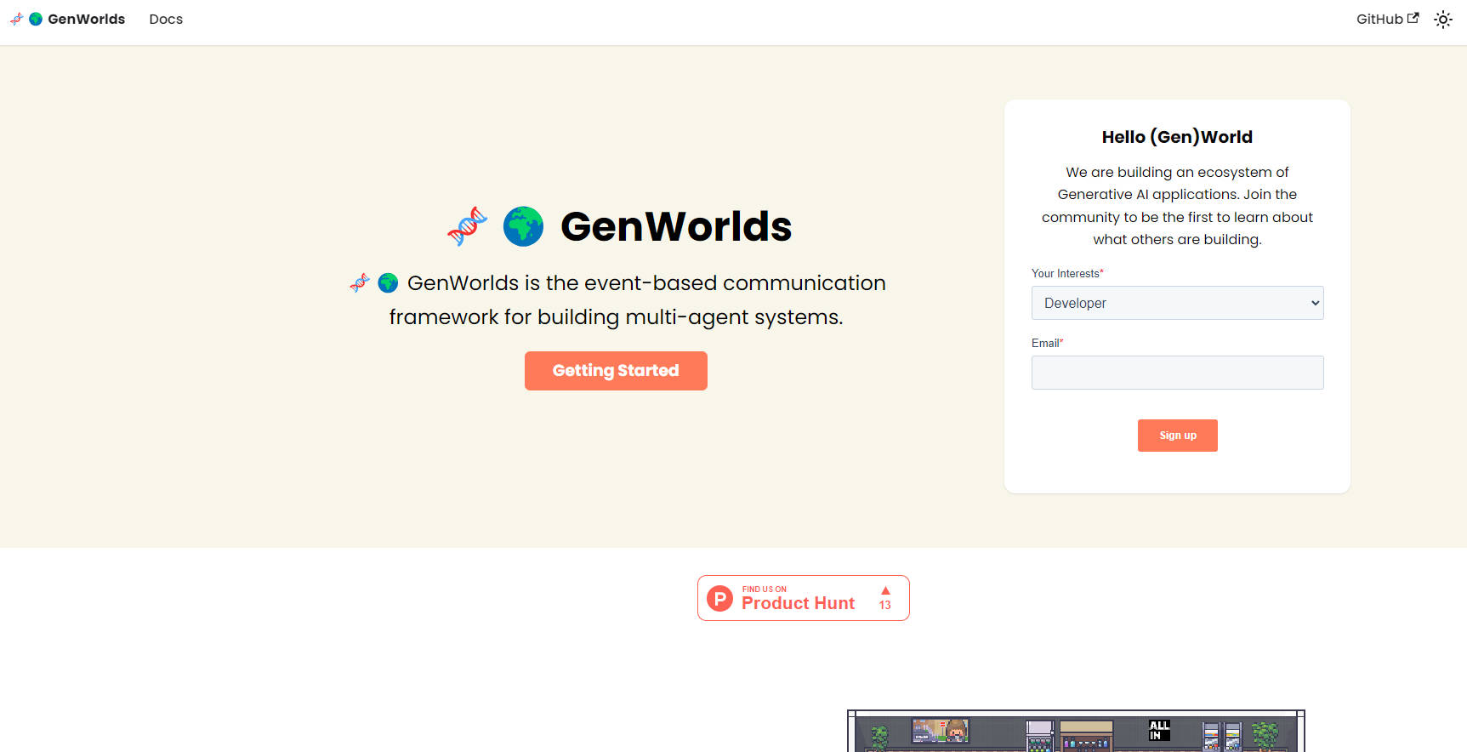Click the pixel-art world preview image
This screenshot has height=752, width=1467.
tap(1076, 731)
